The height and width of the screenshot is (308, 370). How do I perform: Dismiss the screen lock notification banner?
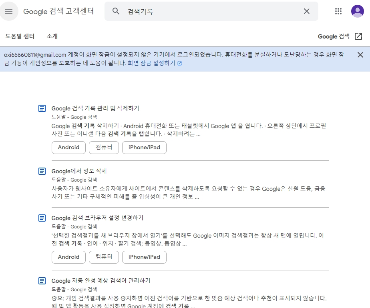point(360,55)
